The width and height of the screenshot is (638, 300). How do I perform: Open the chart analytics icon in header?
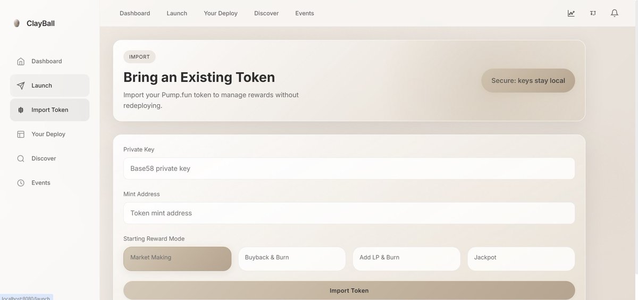pyautogui.click(x=571, y=13)
